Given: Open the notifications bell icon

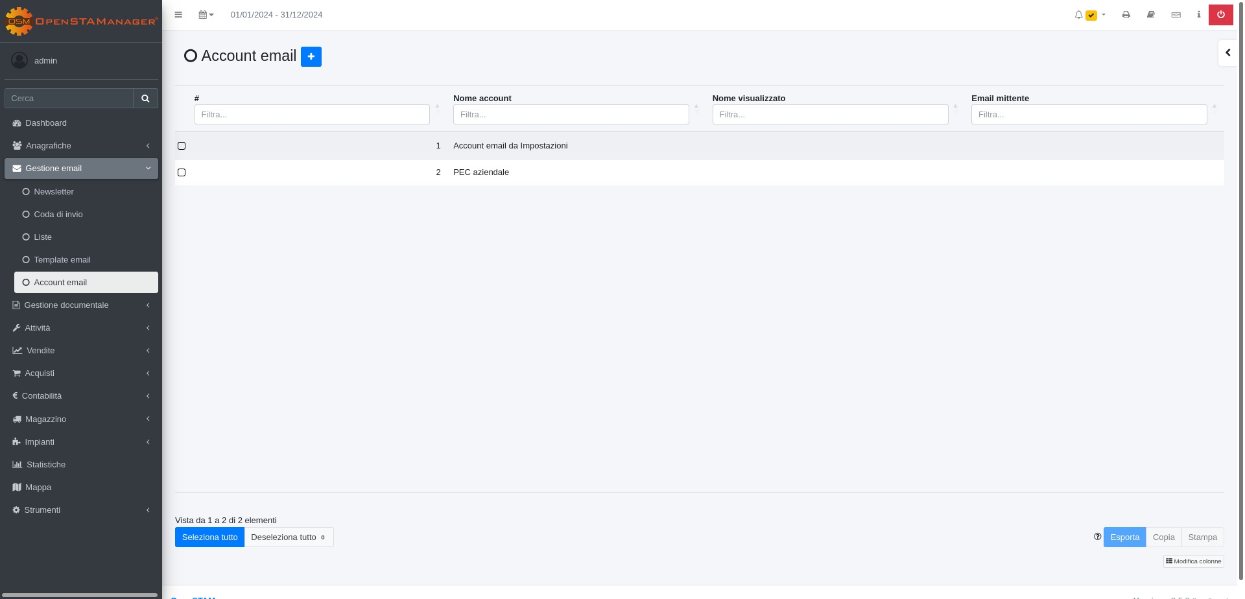Looking at the screenshot, I should coord(1079,15).
